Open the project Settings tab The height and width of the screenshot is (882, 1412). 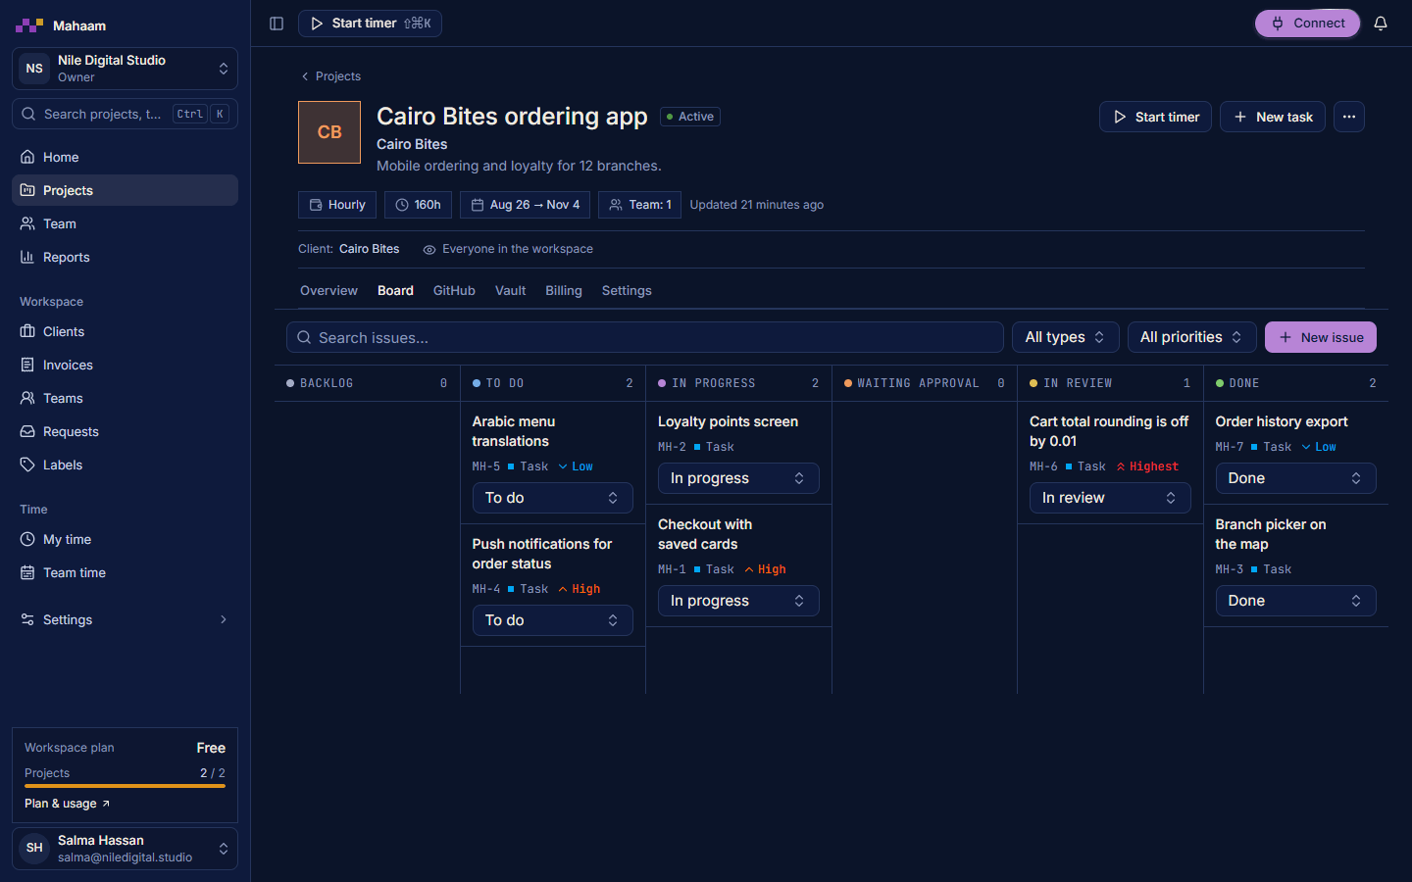(627, 291)
